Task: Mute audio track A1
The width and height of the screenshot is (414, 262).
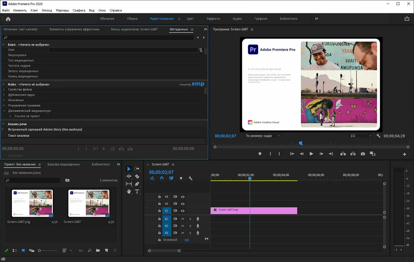Action: pyautogui.click(x=183, y=219)
